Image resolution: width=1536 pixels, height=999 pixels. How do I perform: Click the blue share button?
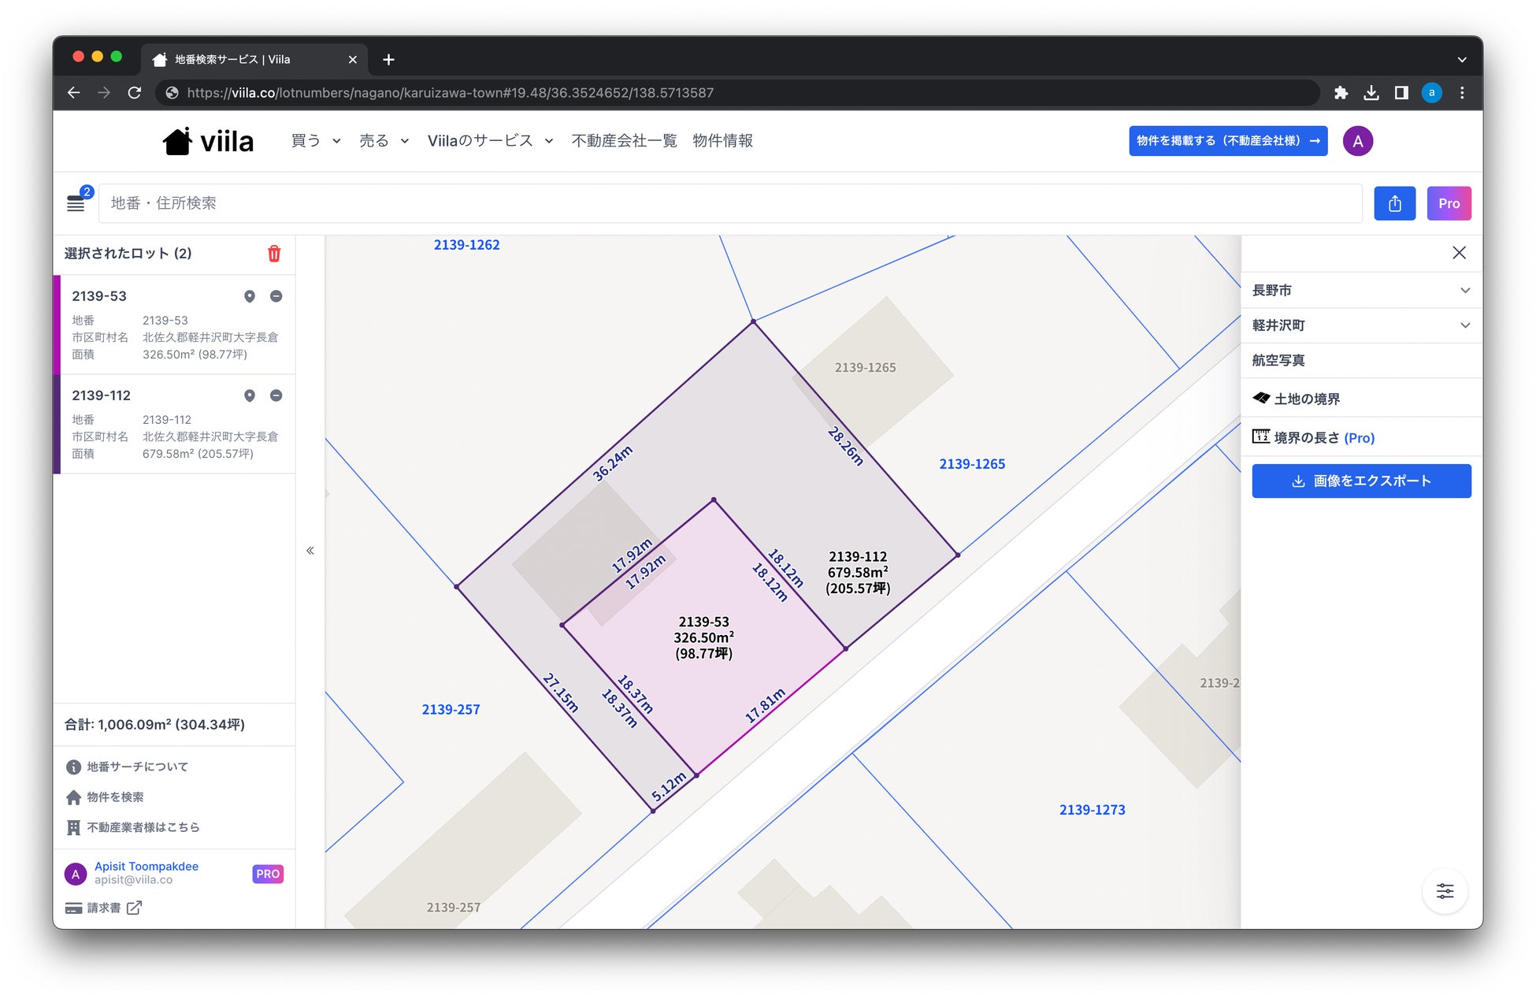pyautogui.click(x=1394, y=203)
